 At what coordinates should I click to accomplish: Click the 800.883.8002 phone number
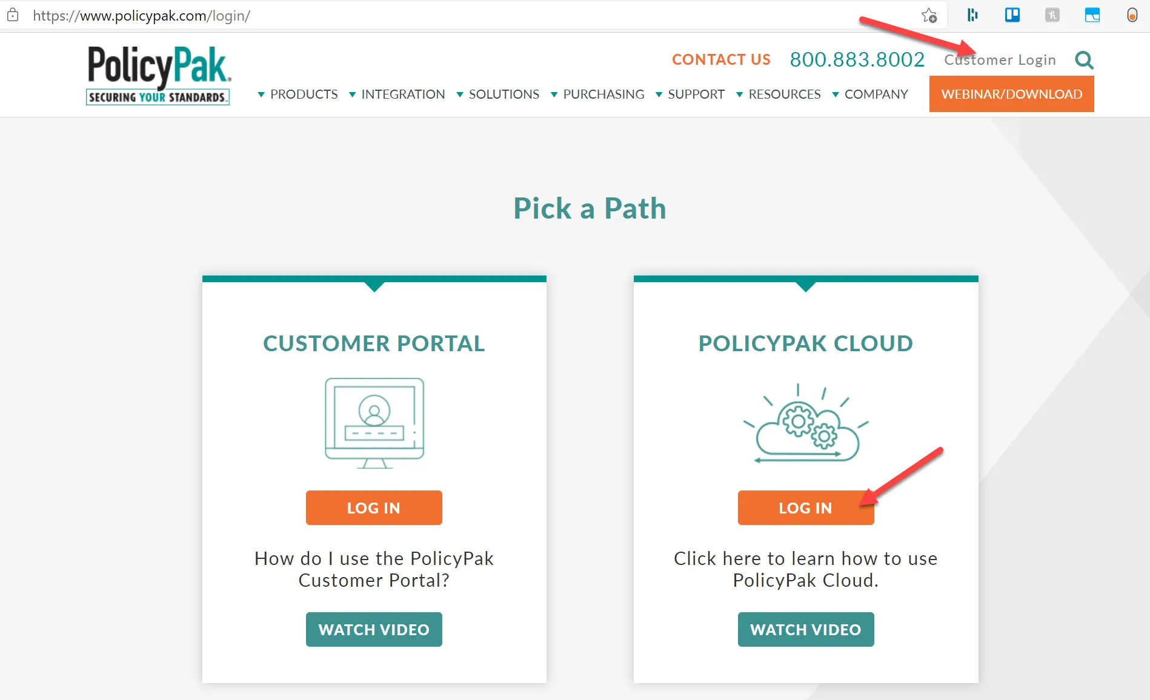(x=857, y=59)
